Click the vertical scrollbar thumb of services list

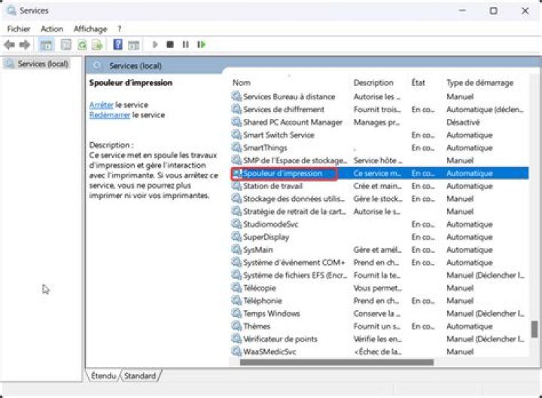point(534,329)
